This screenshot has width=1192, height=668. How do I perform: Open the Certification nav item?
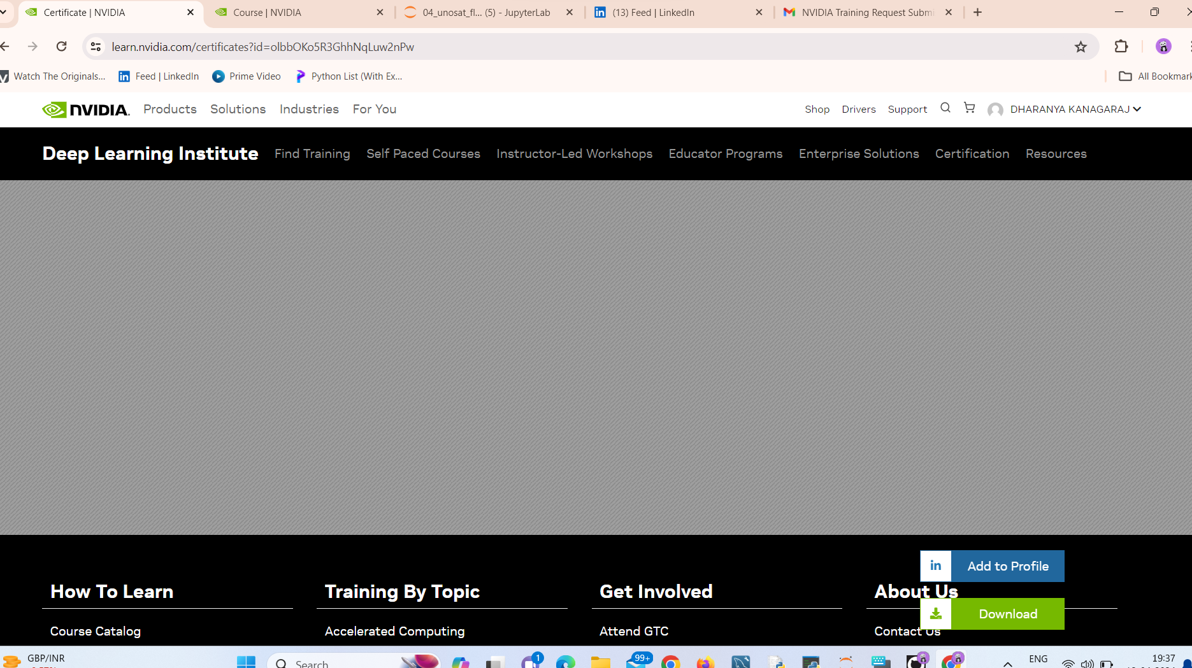[x=972, y=153]
